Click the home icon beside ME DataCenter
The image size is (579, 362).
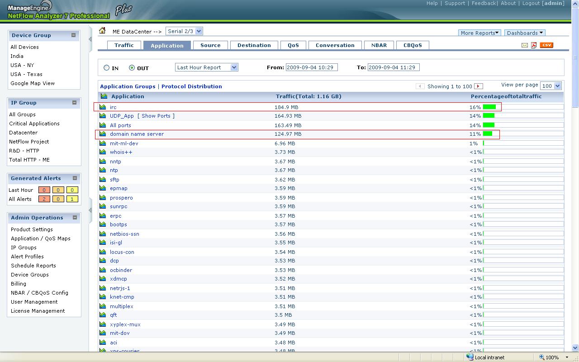point(103,31)
